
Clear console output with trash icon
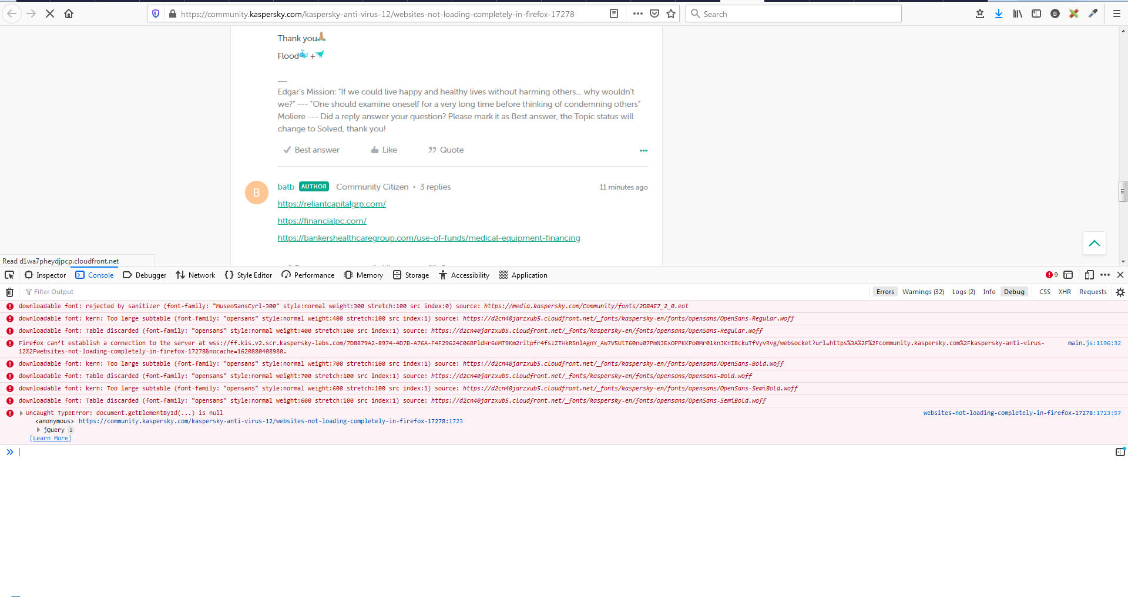click(x=9, y=292)
